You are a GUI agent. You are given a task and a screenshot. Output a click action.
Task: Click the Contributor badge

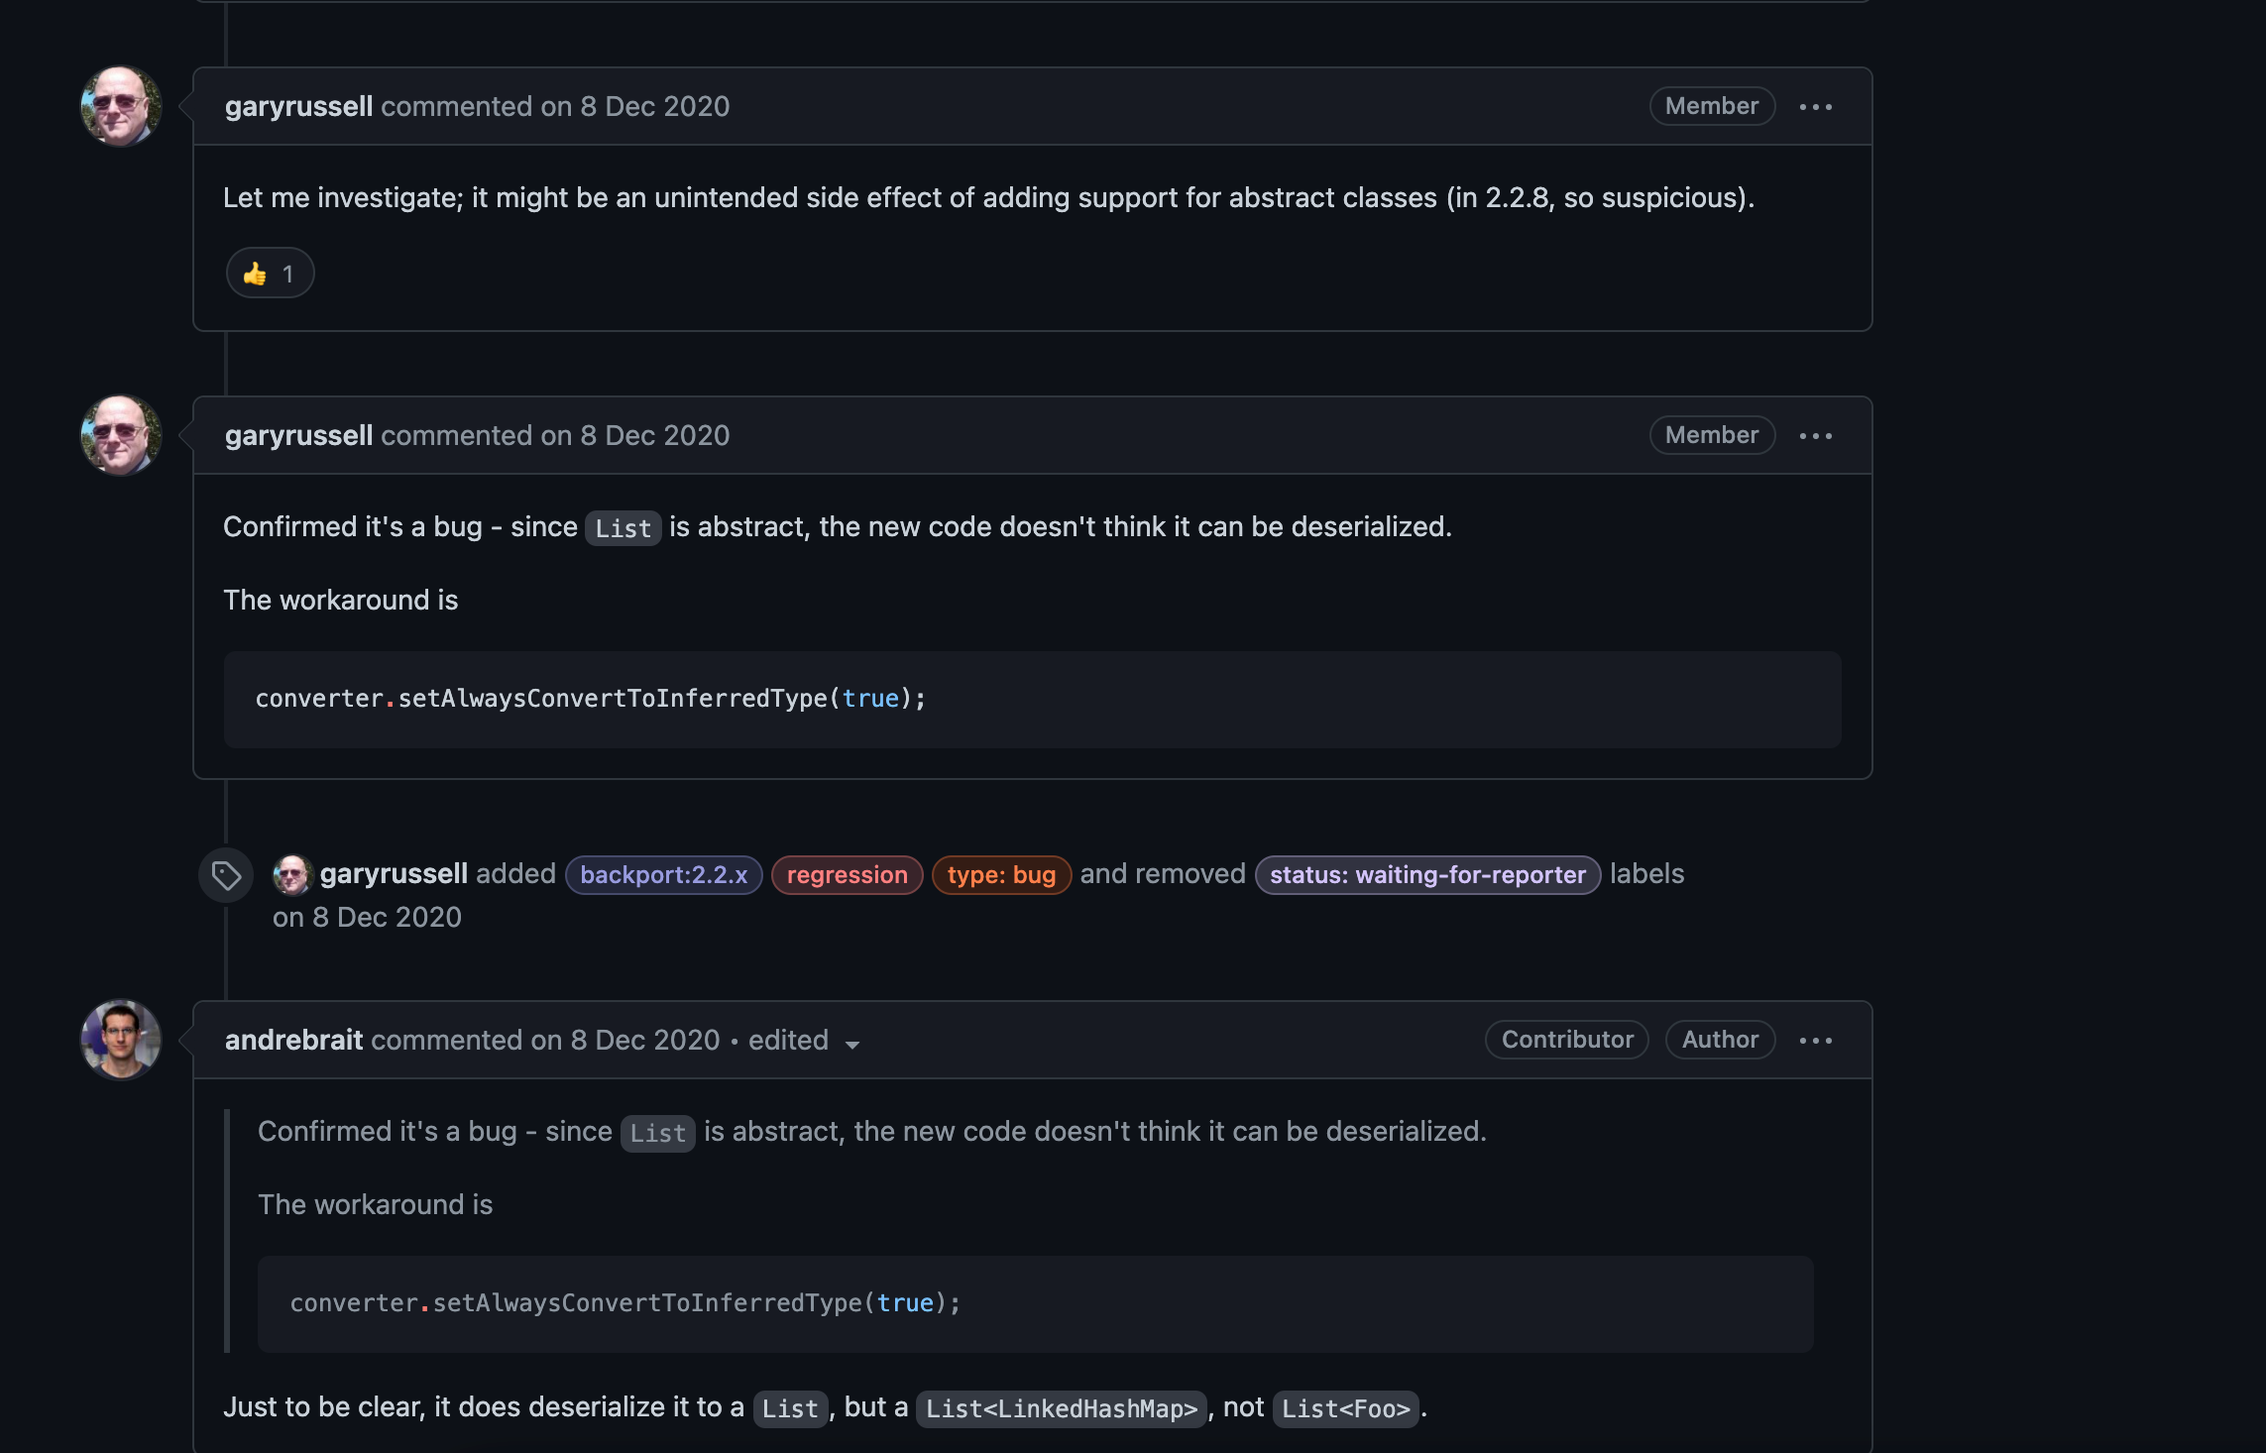pos(1566,1040)
